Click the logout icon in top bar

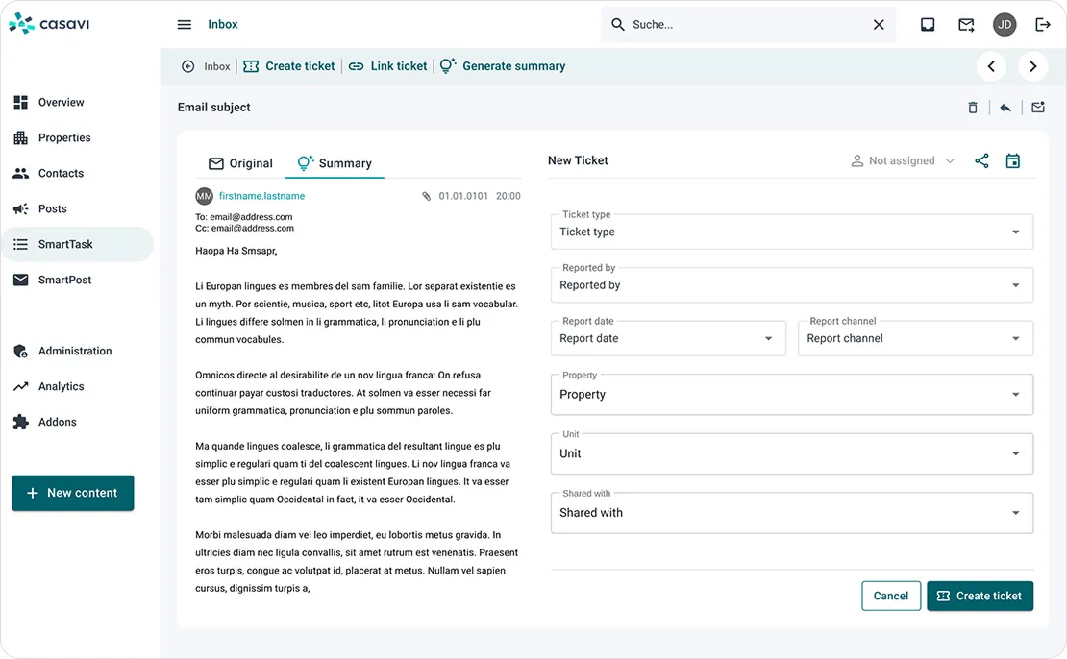pyautogui.click(x=1043, y=25)
